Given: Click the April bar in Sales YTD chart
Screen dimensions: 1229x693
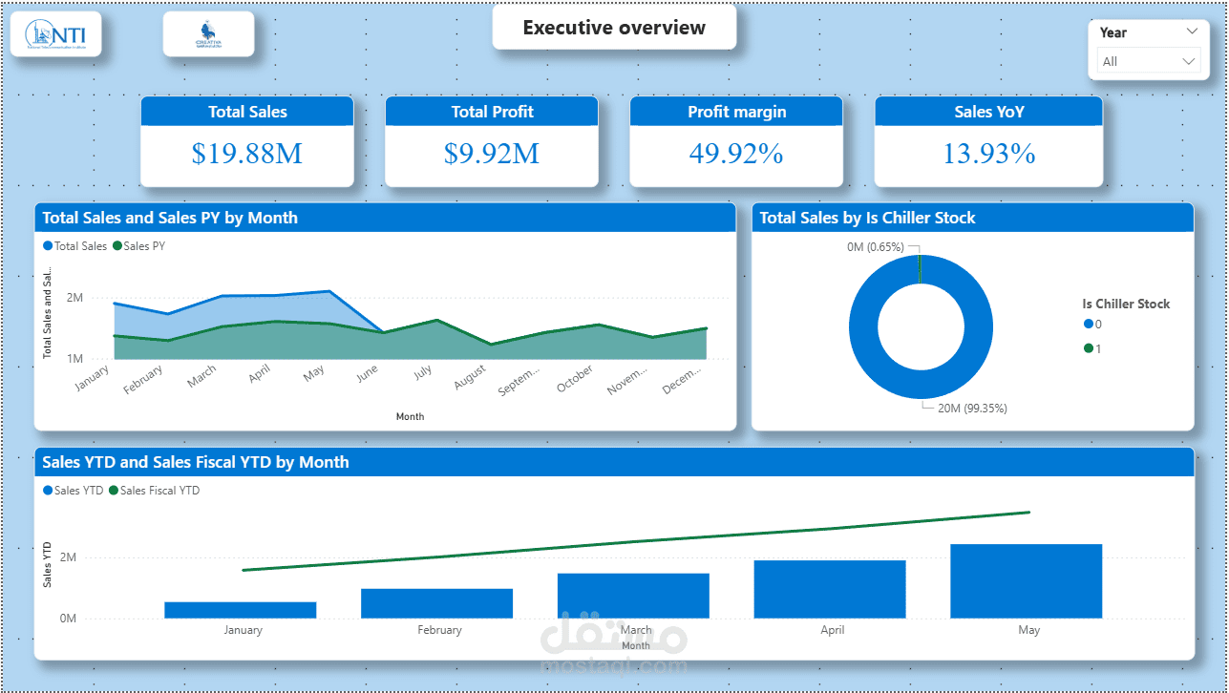Looking at the screenshot, I should tap(830, 589).
